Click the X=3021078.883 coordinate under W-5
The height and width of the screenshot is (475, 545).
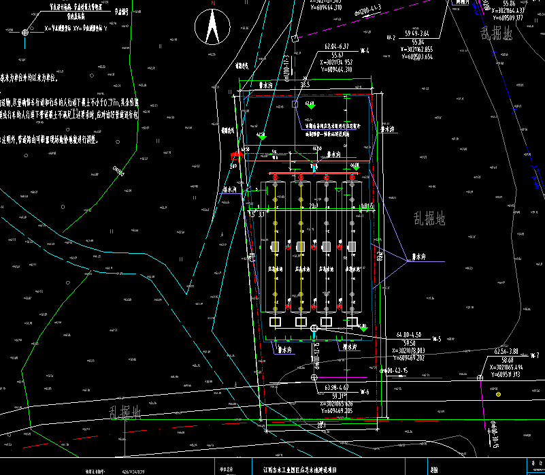tap(408, 350)
